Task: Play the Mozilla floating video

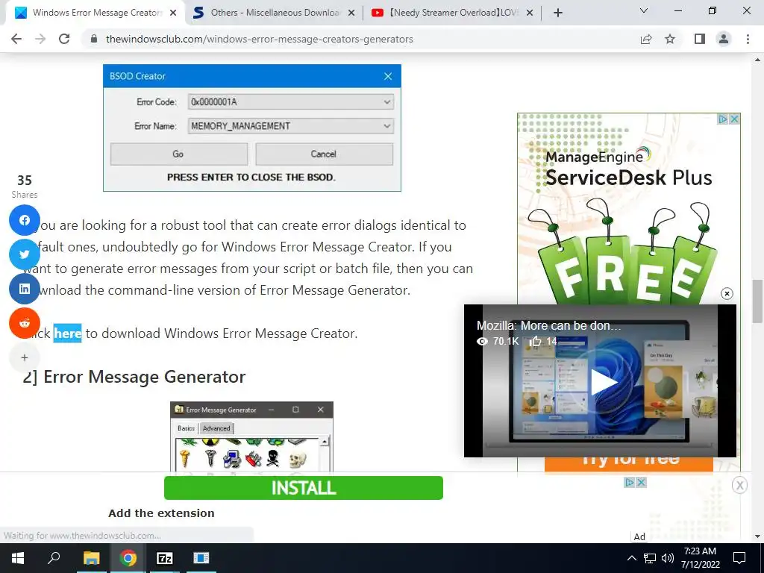Action: pyautogui.click(x=603, y=381)
